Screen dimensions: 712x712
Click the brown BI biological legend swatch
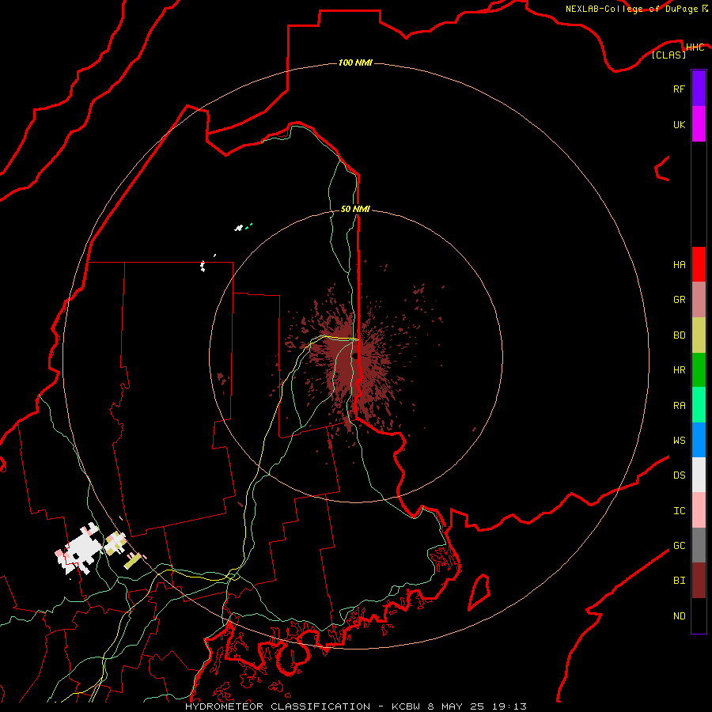point(699,581)
